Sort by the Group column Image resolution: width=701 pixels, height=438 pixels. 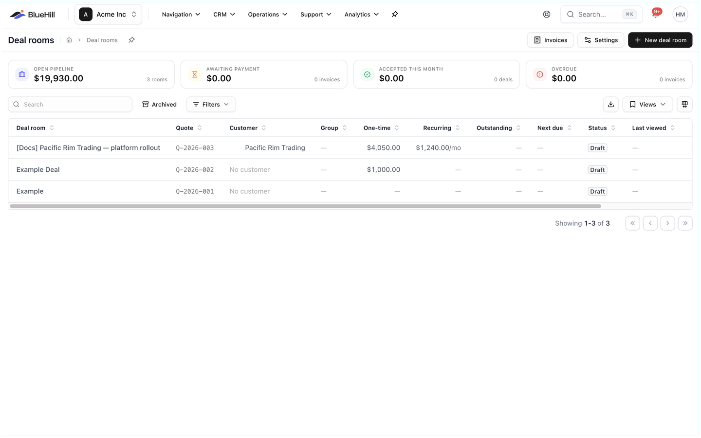333,128
